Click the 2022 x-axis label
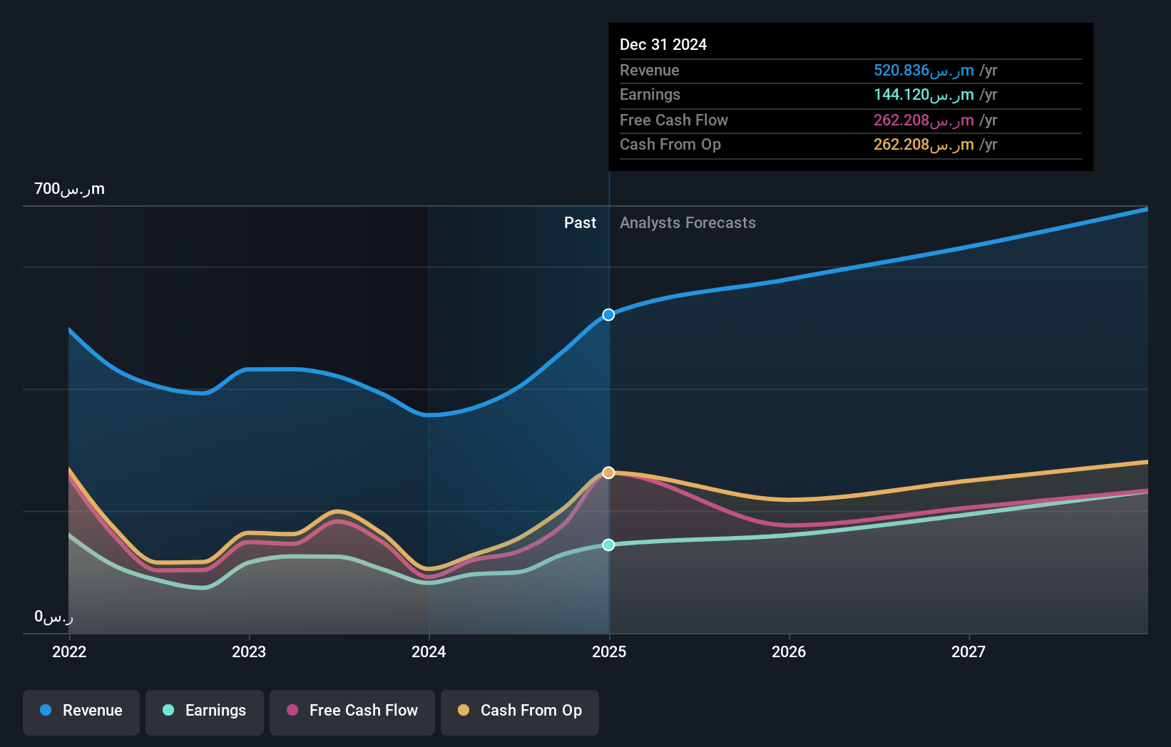The height and width of the screenshot is (747, 1171). pyautogui.click(x=69, y=651)
